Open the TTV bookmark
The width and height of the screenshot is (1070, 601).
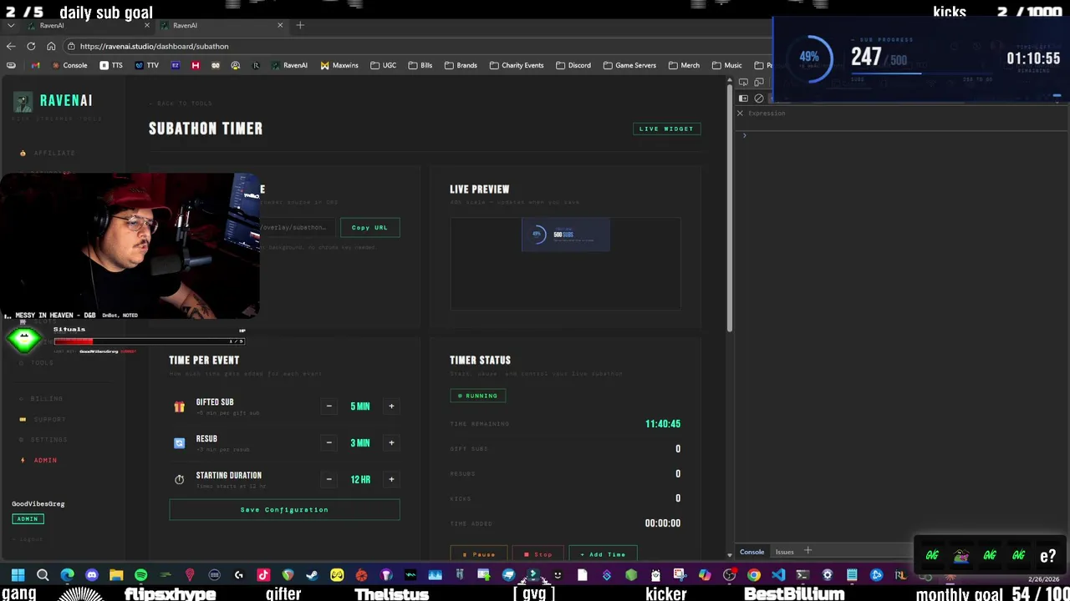coord(146,65)
